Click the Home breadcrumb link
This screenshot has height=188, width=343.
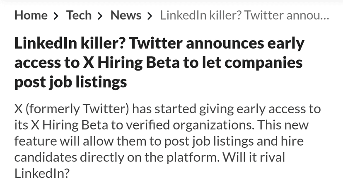pos(31,15)
